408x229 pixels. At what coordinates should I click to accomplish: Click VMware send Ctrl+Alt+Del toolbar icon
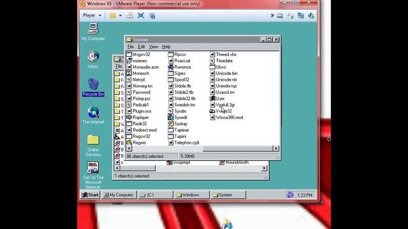(x=129, y=15)
